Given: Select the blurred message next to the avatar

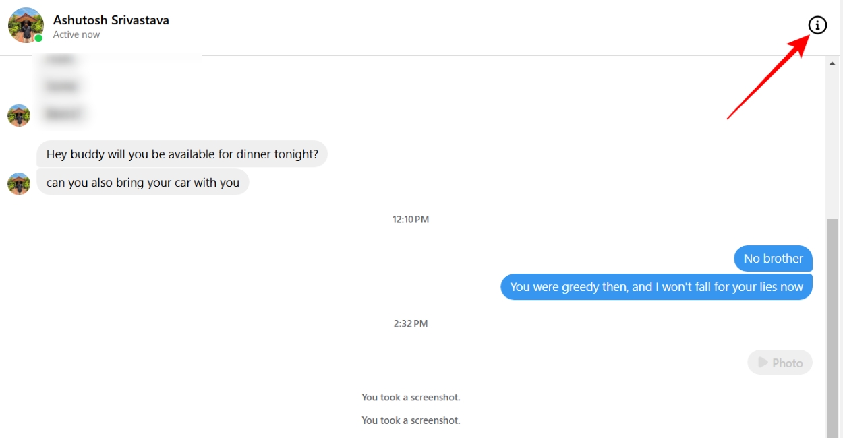Looking at the screenshot, I should point(63,114).
